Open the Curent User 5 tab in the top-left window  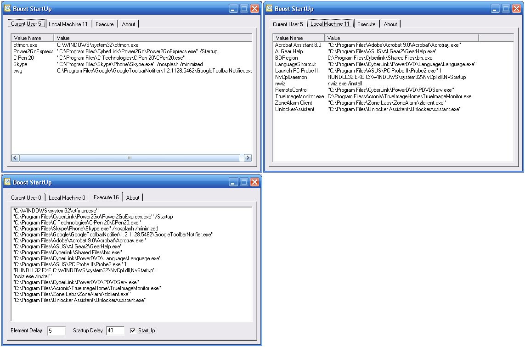pyautogui.click(x=26, y=24)
